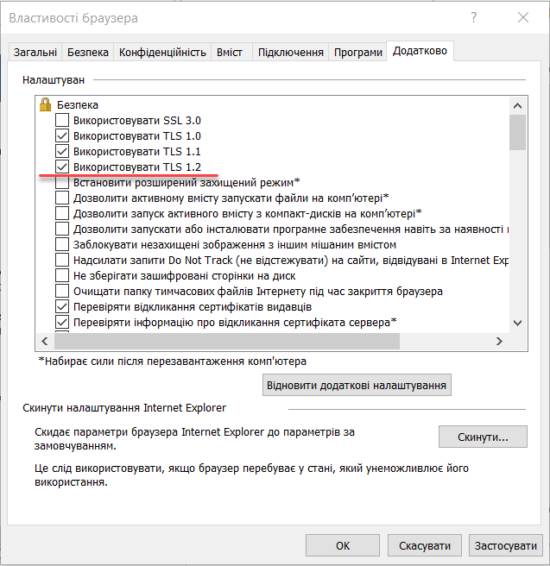Enable the Використовувати SSL 3.0 checkbox
Screen dimensions: 550x566
pos(62,121)
